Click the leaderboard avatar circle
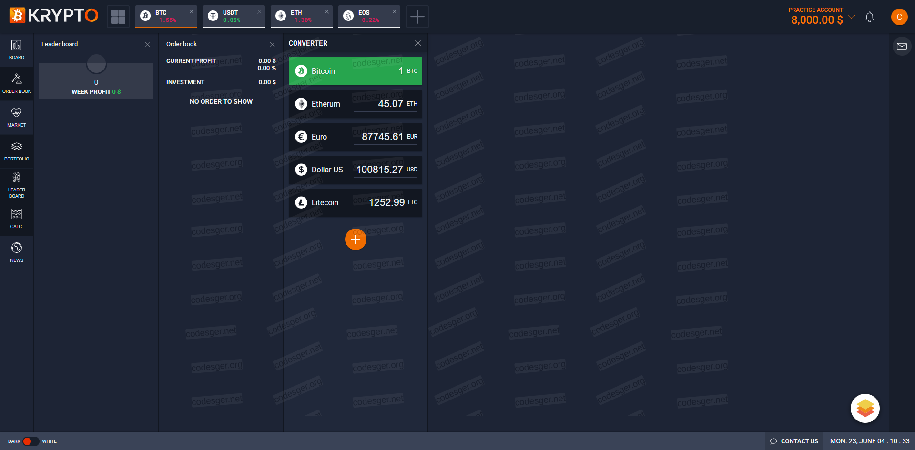The height and width of the screenshot is (450, 915). (x=96, y=63)
